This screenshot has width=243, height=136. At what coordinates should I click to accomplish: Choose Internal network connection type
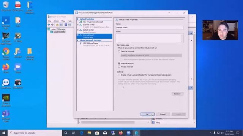tap(119, 63)
